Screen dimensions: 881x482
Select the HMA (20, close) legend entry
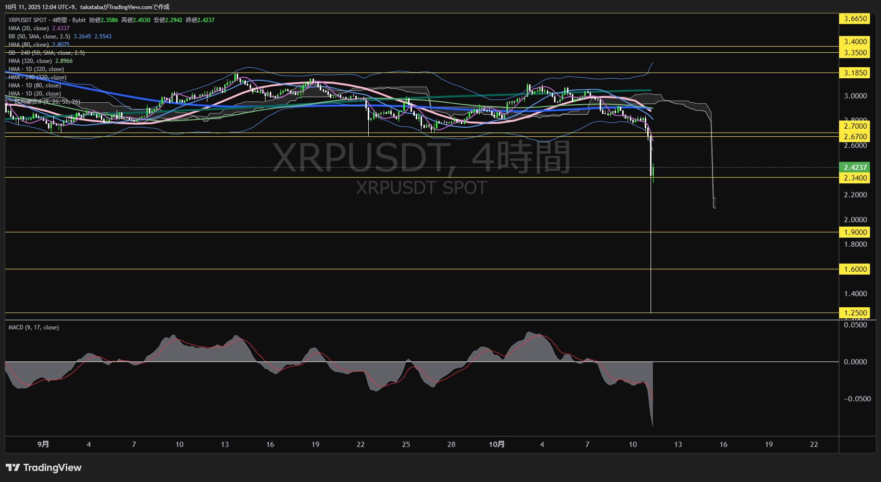pos(28,28)
